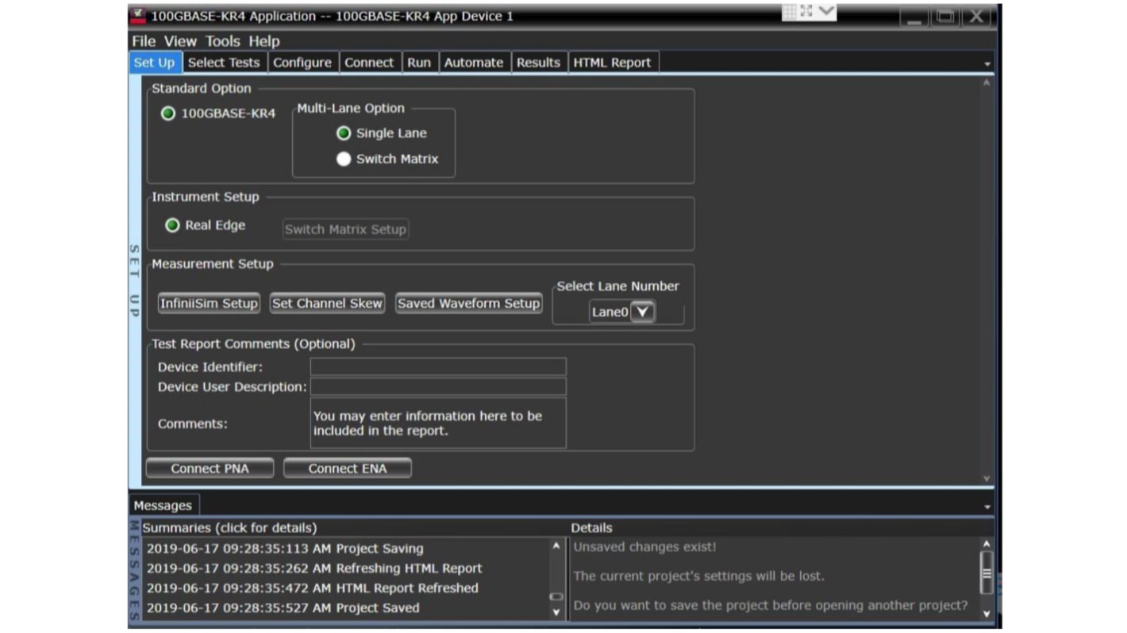This screenshot has height=633, width=1127.
Task: Click the Device Identifier input field
Action: click(438, 366)
